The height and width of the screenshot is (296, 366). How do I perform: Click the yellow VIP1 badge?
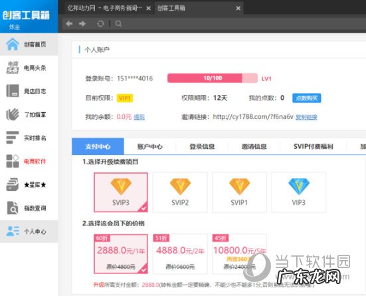click(x=125, y=98)
